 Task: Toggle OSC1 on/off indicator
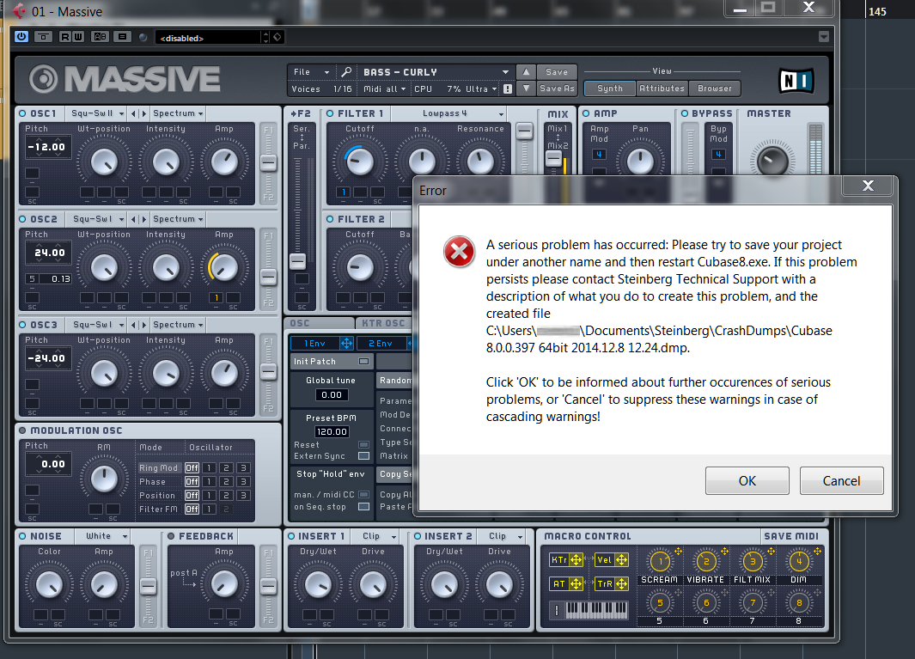[x=22, y=113]
